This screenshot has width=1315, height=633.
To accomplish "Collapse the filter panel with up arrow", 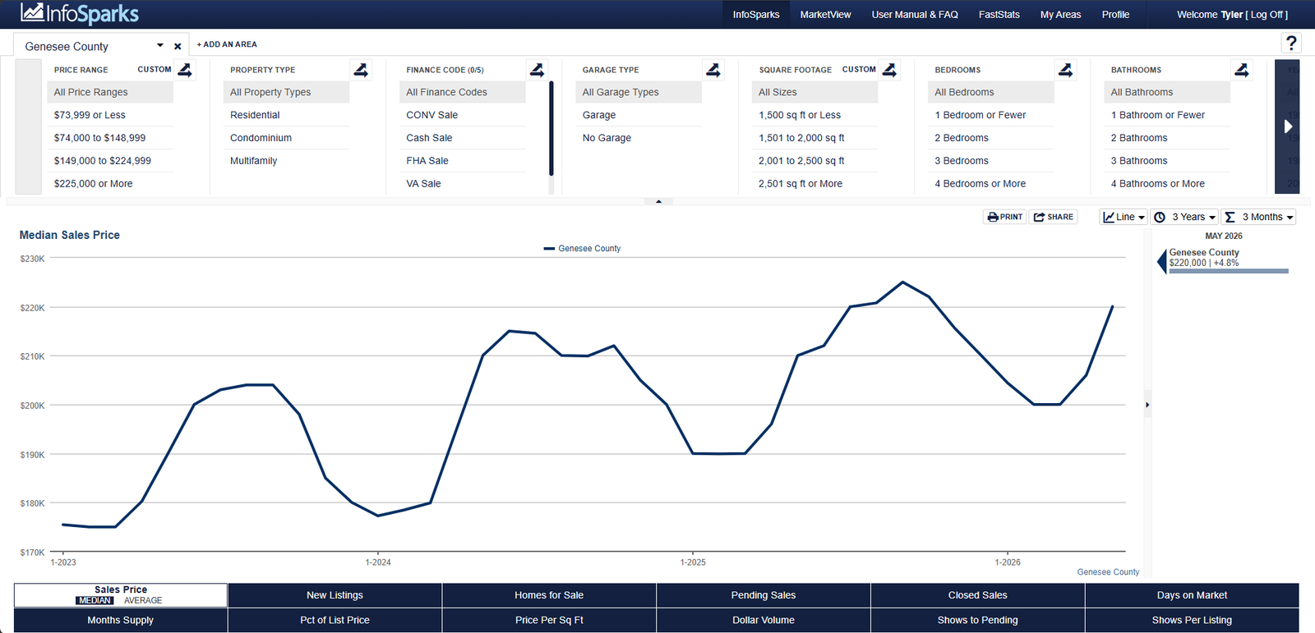I will [658, 201].
